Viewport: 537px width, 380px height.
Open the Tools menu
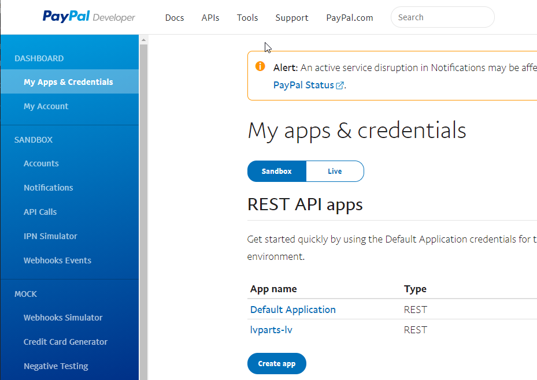pos(247,18)
